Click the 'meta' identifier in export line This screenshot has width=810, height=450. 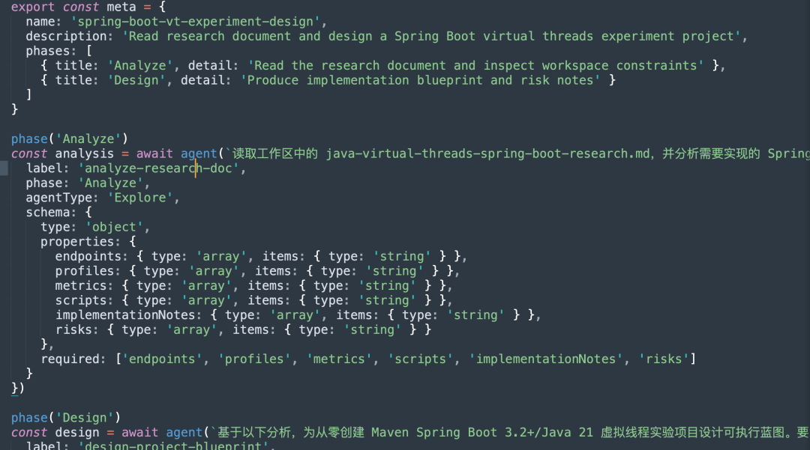121,7
